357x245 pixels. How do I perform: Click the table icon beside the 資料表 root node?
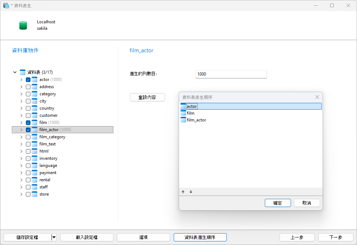pyautogui.click(x=23, y=72)
